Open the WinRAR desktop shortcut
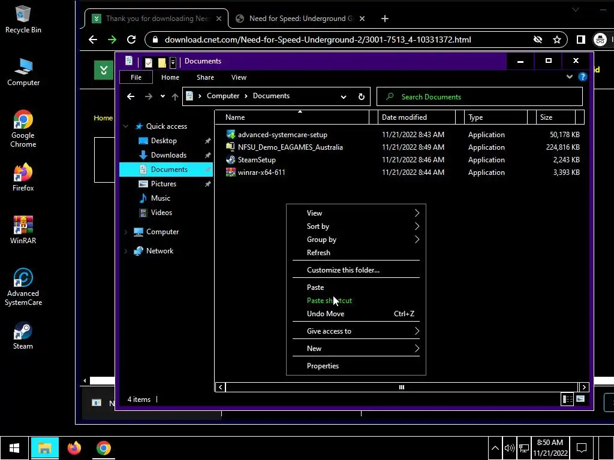The image size is (614, 460). tap(23, 230)
